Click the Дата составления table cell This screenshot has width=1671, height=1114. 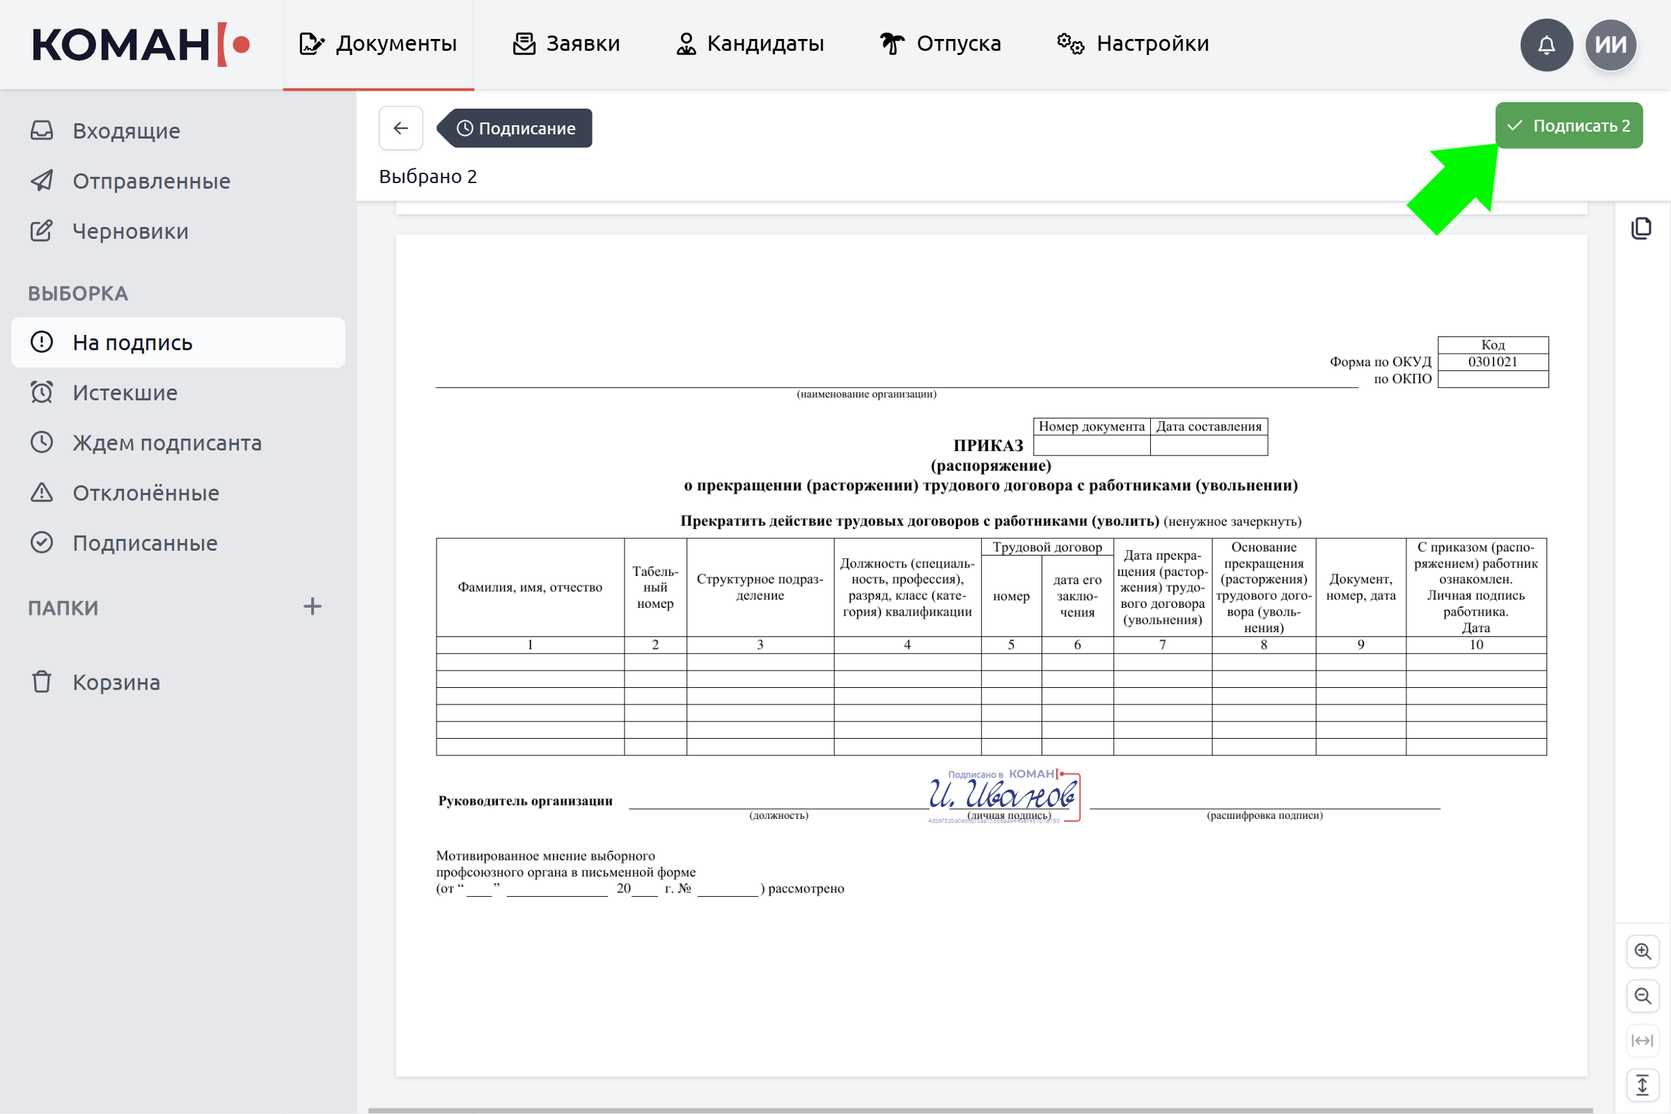point(1209,426)
